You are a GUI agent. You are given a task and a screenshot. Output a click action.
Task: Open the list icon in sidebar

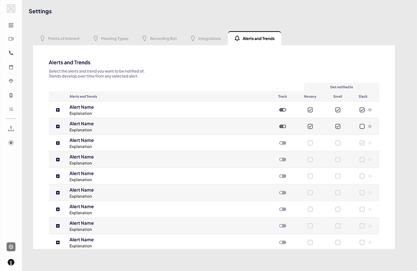click(x=11, y=109)
